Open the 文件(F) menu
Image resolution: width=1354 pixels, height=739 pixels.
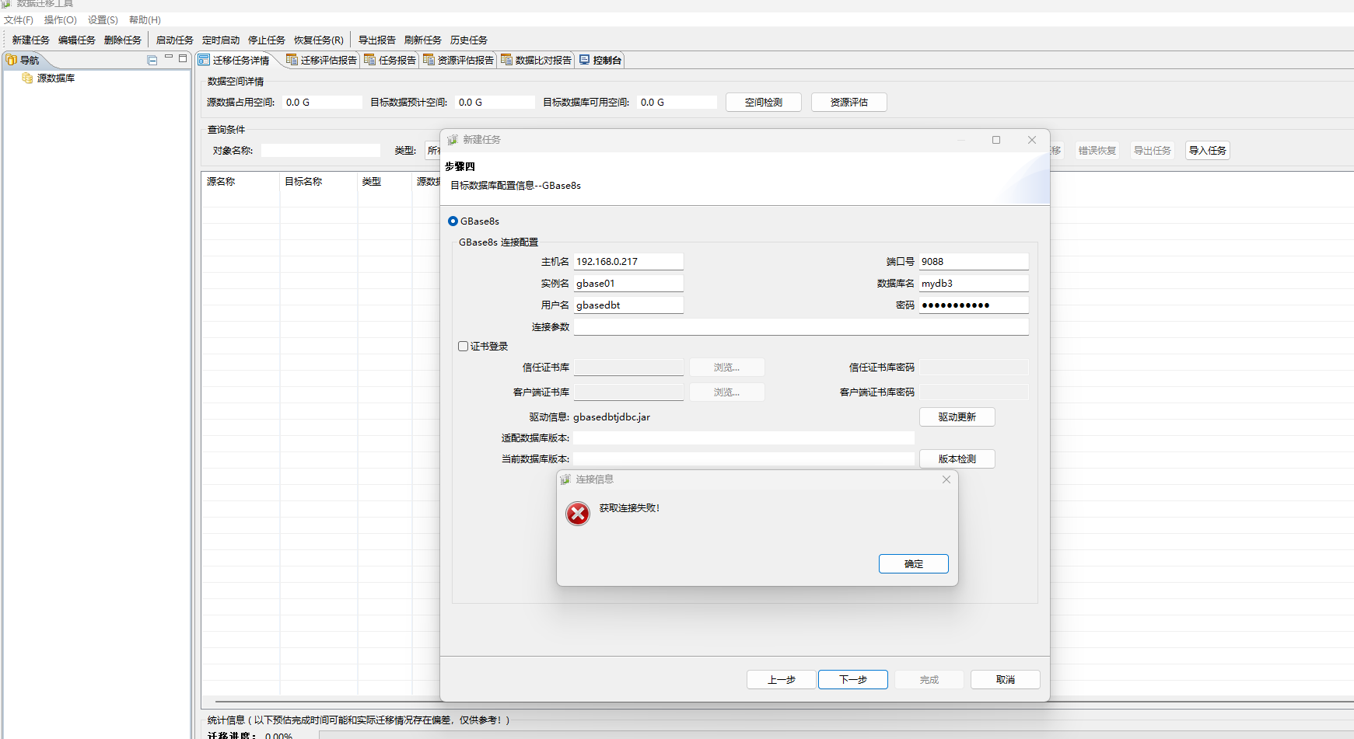tap(19, 20)
